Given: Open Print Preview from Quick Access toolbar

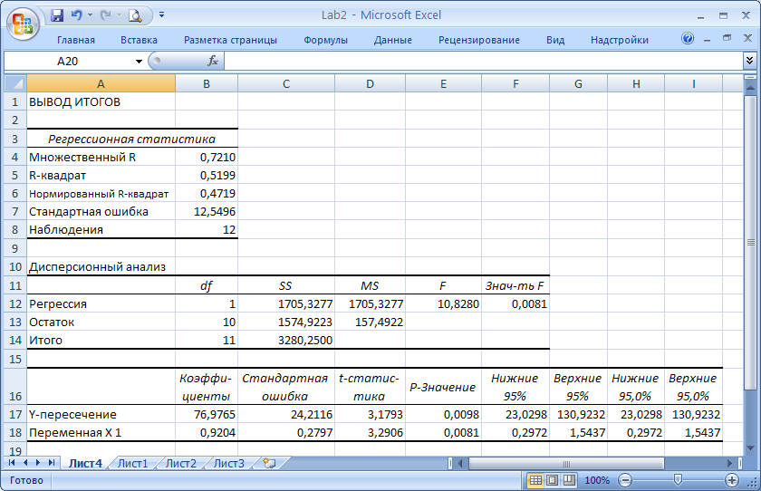Looking at the screenshot, I should pos(135,15).
